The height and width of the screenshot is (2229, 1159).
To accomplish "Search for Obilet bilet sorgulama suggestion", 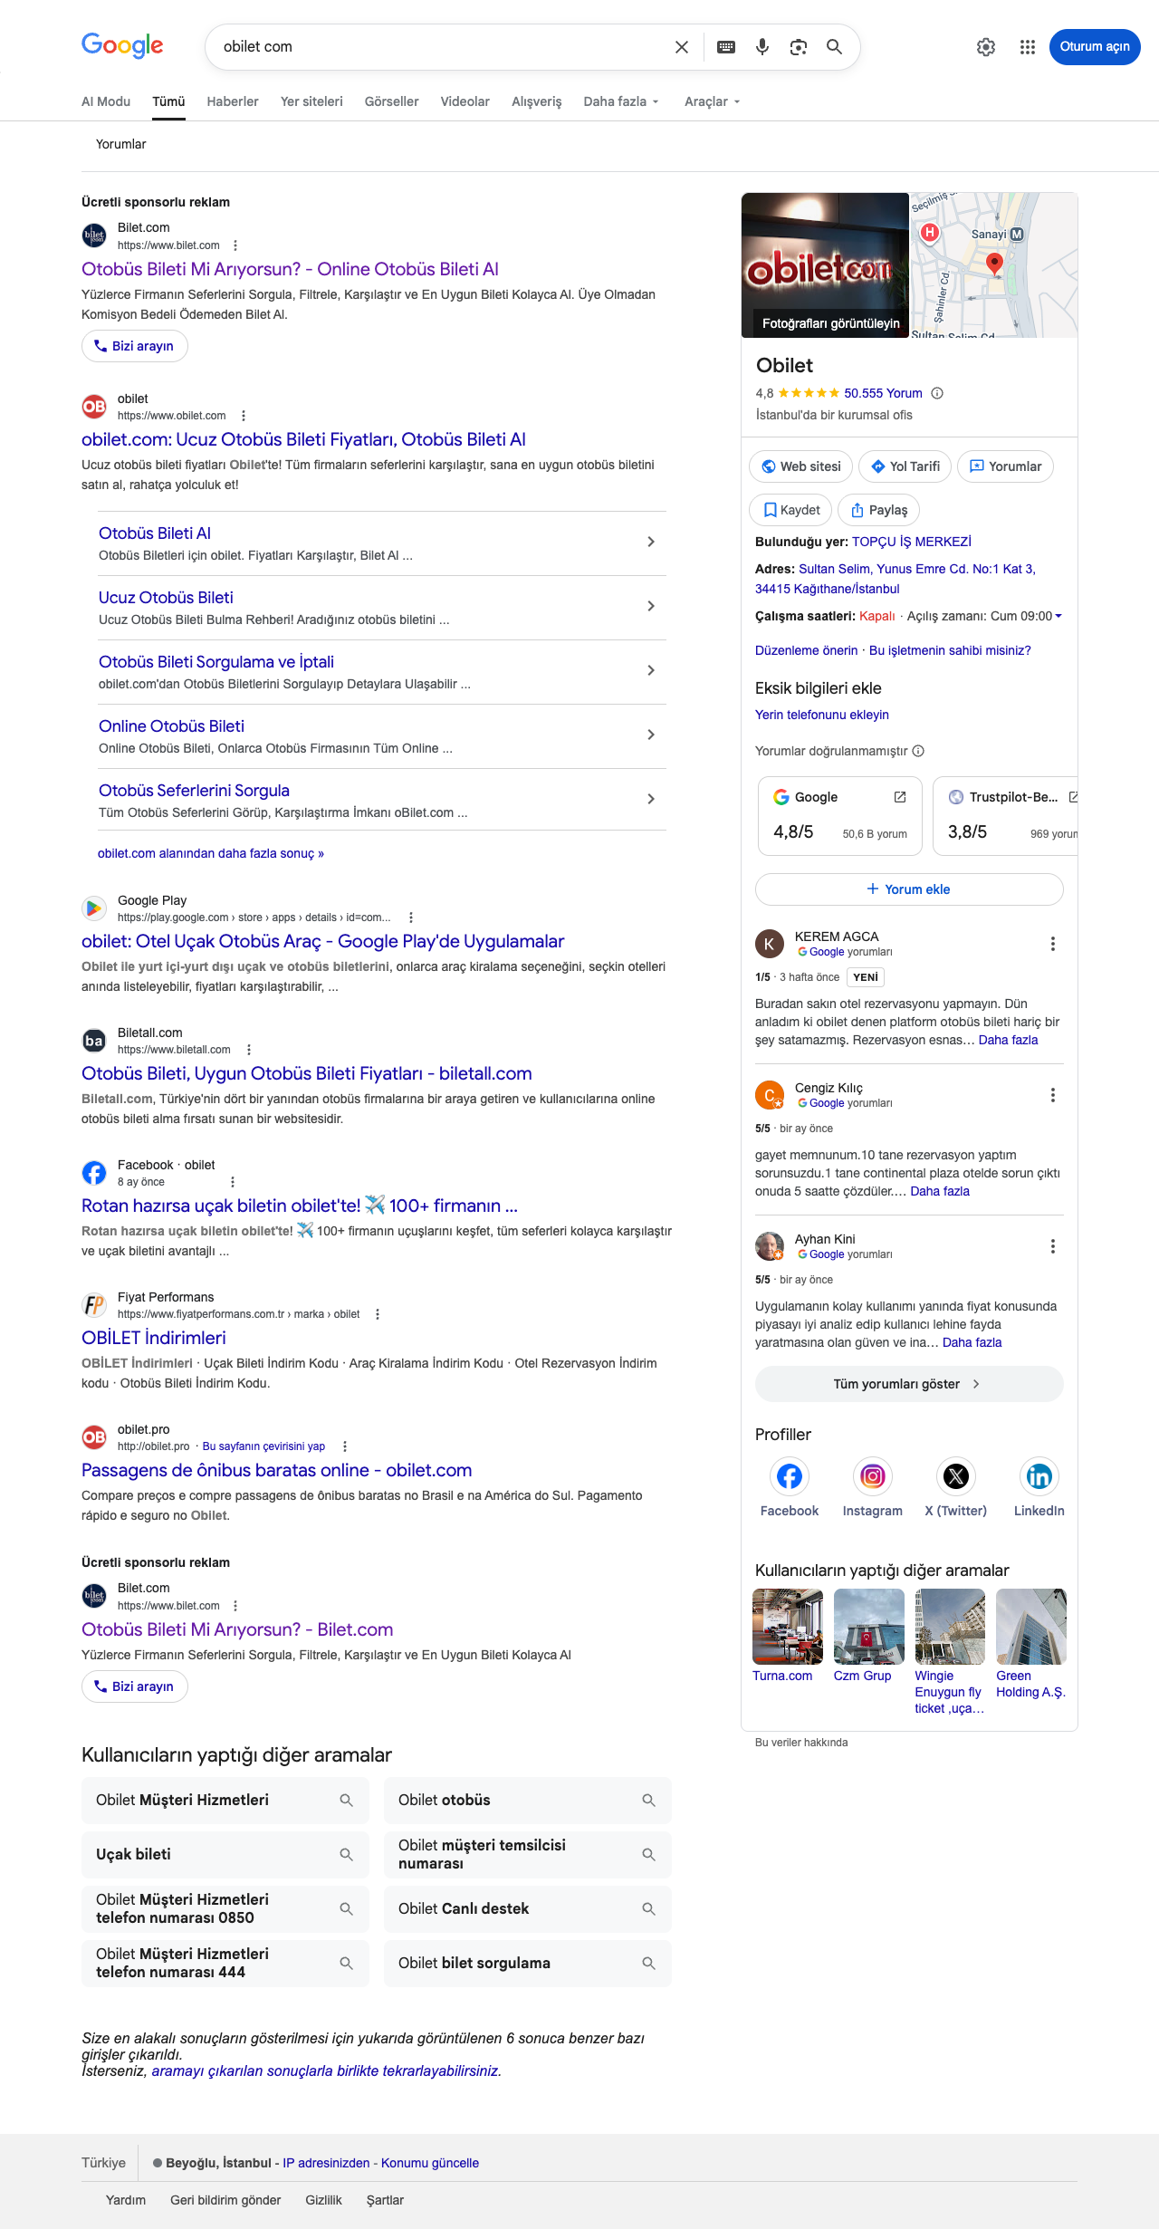I will 528,1963.
